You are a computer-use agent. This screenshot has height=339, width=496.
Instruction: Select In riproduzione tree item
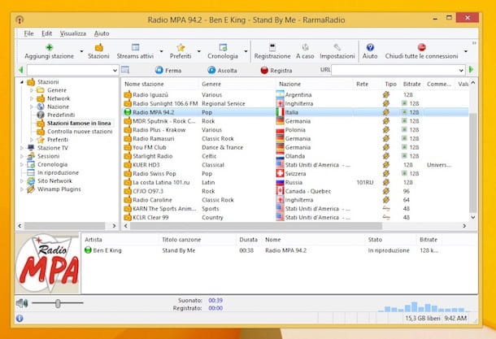58,172
